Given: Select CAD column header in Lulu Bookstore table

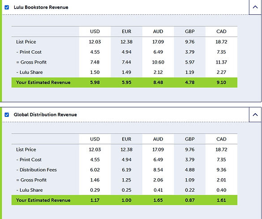Looking at the screenshot, I should click(x=221, y=31).
